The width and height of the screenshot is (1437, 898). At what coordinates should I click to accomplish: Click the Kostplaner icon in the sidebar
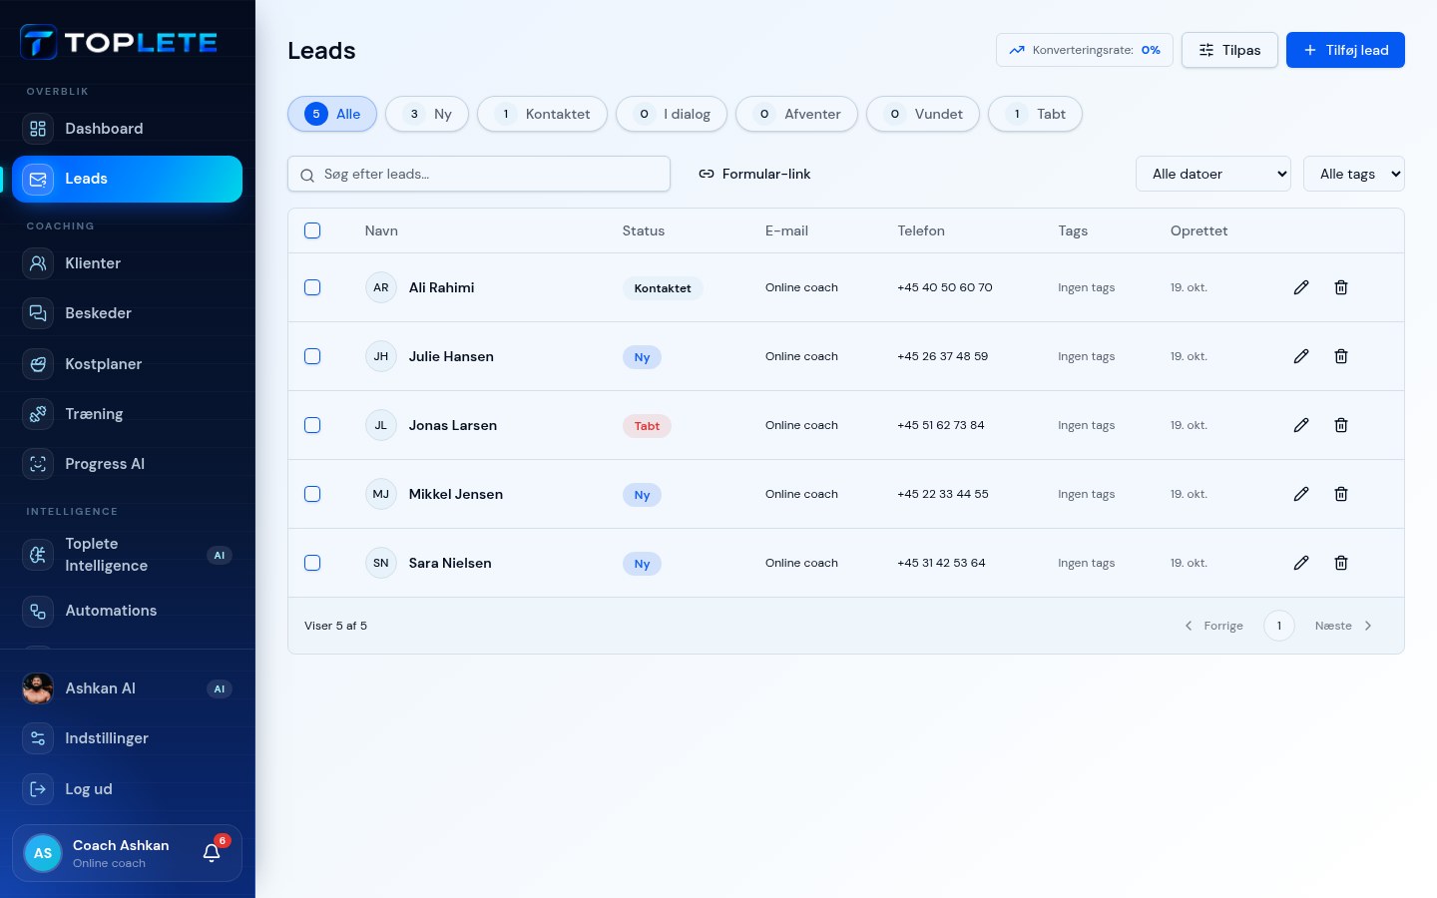tap(38, 364)
